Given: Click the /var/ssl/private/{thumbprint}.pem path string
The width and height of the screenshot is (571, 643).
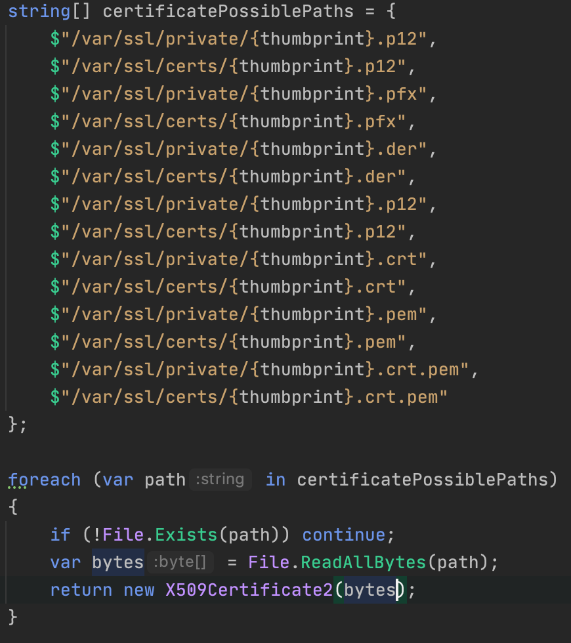Looking at the screenshot, I should (239, 314).
